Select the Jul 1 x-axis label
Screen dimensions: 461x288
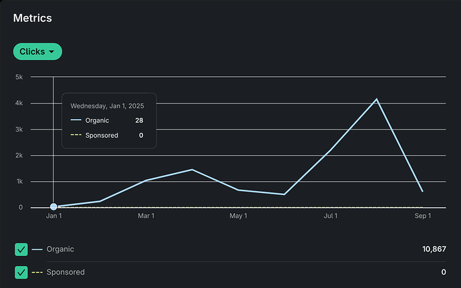330,216
